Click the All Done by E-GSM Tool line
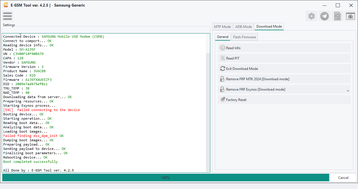The height and width of the screenshot is (189, 358). 38,170
